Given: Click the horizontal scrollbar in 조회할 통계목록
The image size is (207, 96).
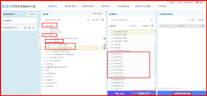Looking at the screenshot, I should 171,88.
